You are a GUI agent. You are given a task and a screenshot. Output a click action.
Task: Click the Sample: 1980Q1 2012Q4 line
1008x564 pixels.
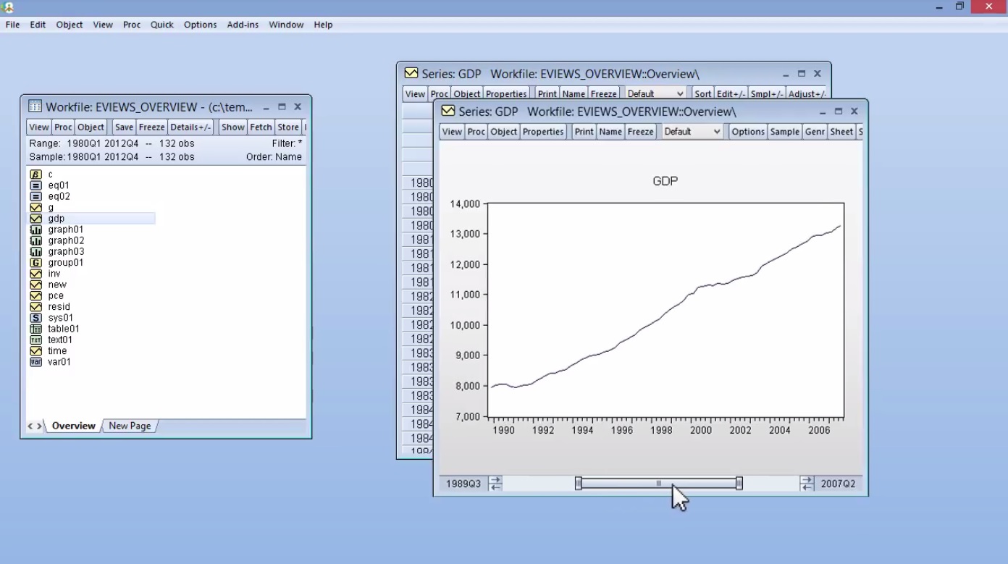pyautogui.click(x=112, y=156)
